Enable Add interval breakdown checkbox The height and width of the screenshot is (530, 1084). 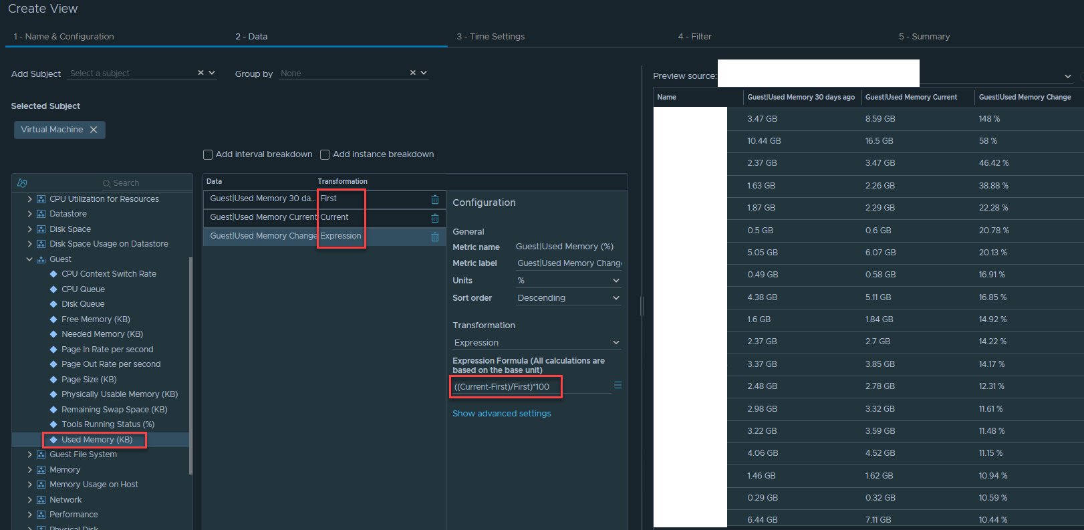pyautogui.click(x=208, y=154)
